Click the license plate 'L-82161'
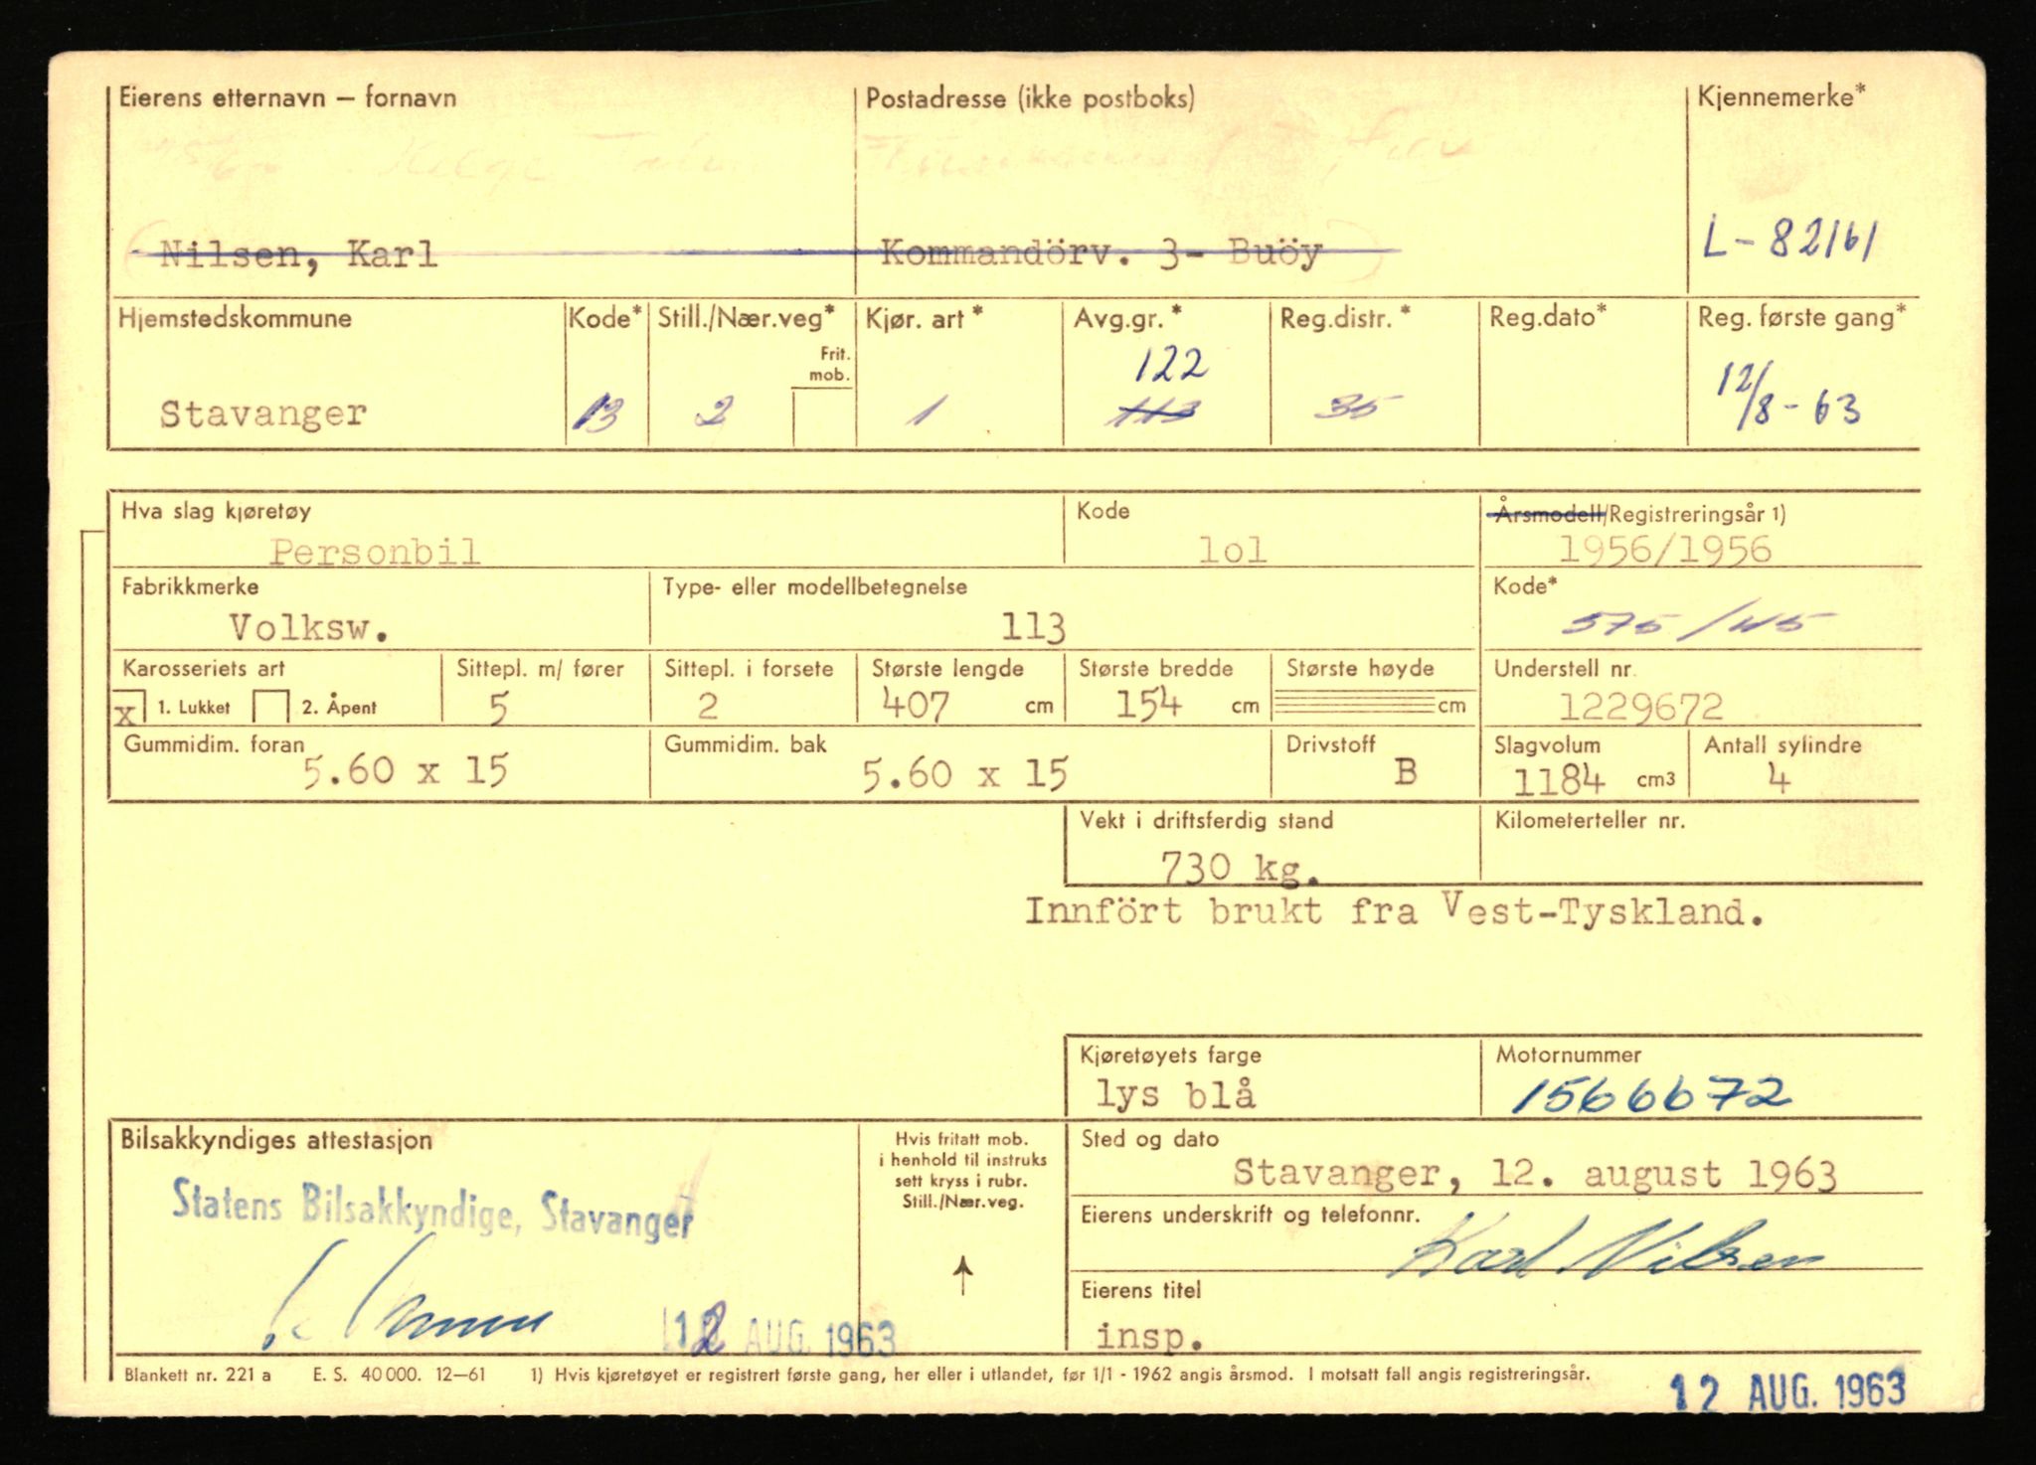Image resolution: width=2036 pixels, height=1465 pixels. 1789,239
